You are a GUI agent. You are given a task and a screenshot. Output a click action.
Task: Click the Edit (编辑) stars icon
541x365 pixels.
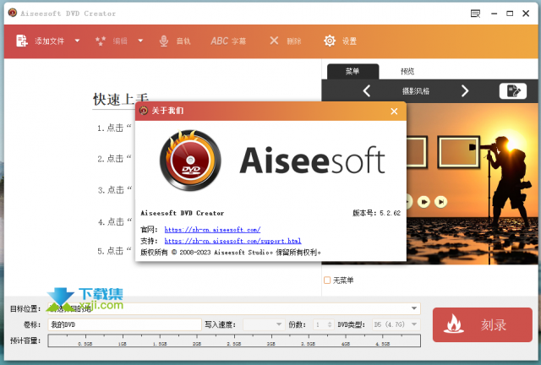pyautogui.click(x=101, y=41)
